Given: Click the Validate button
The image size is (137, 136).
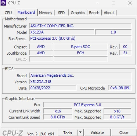Looking at the screenshot, I should point(97,133).
